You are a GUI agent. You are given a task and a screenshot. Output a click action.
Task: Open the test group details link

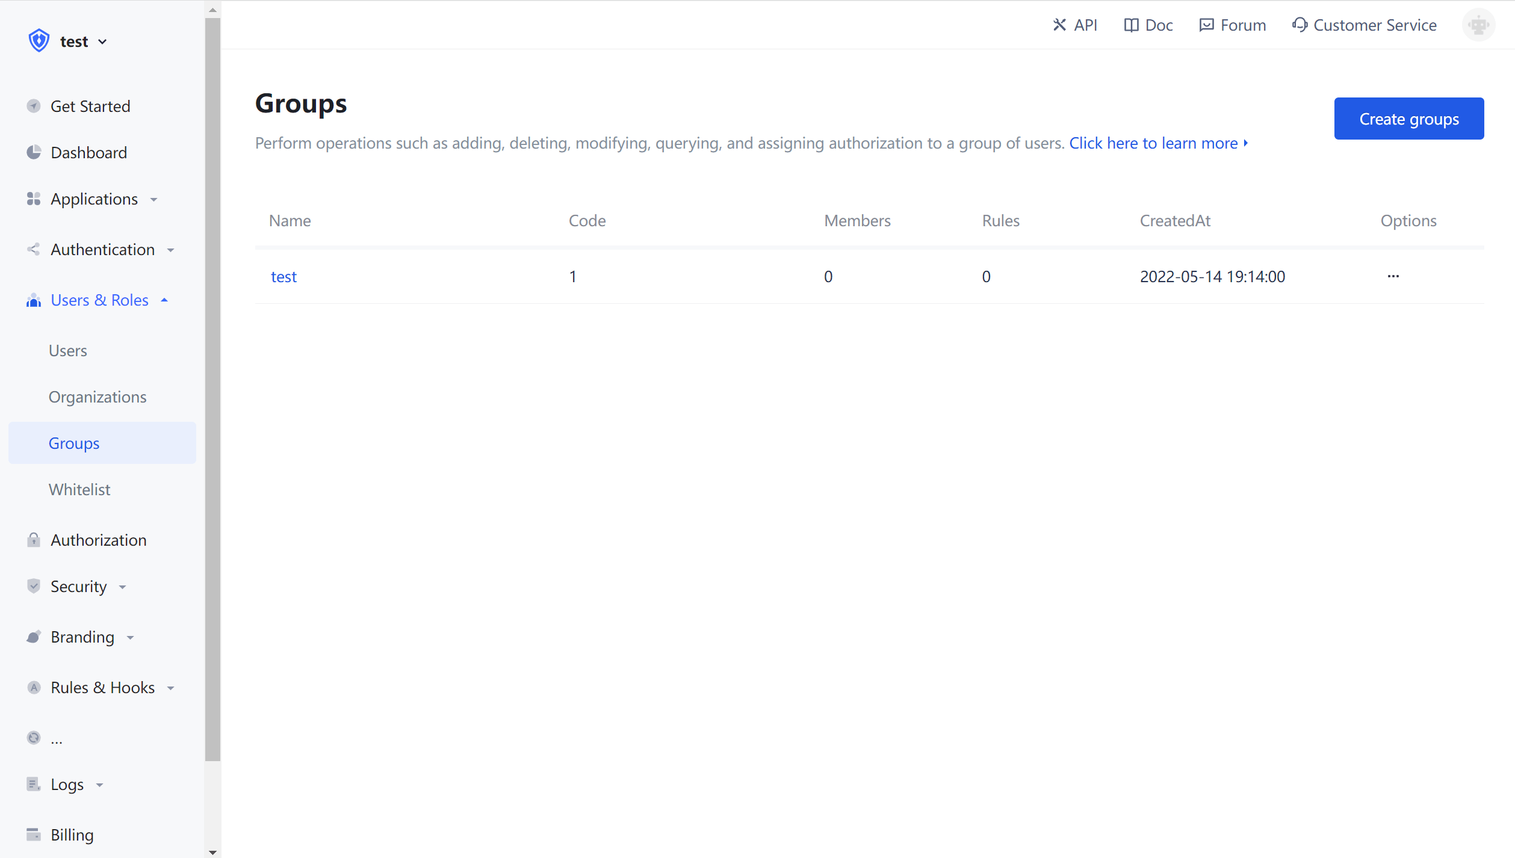coord(283,276)
